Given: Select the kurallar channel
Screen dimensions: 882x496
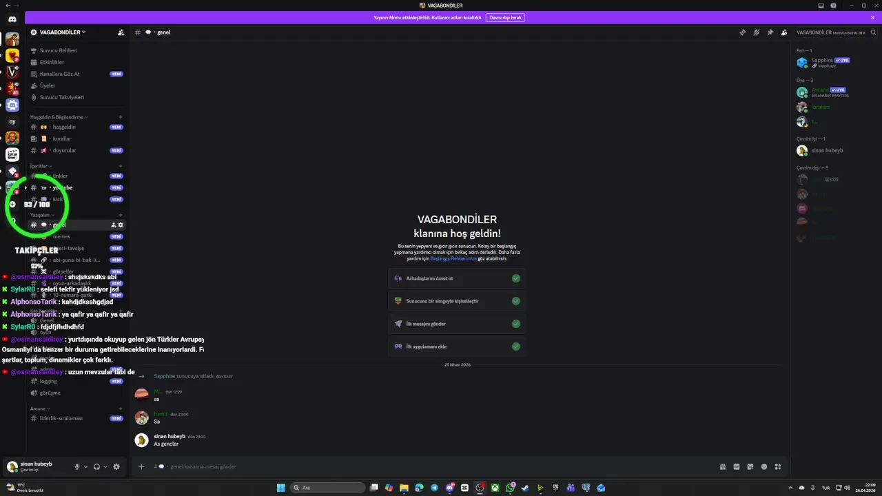Looking at the screenshot, I should point(77,138).
